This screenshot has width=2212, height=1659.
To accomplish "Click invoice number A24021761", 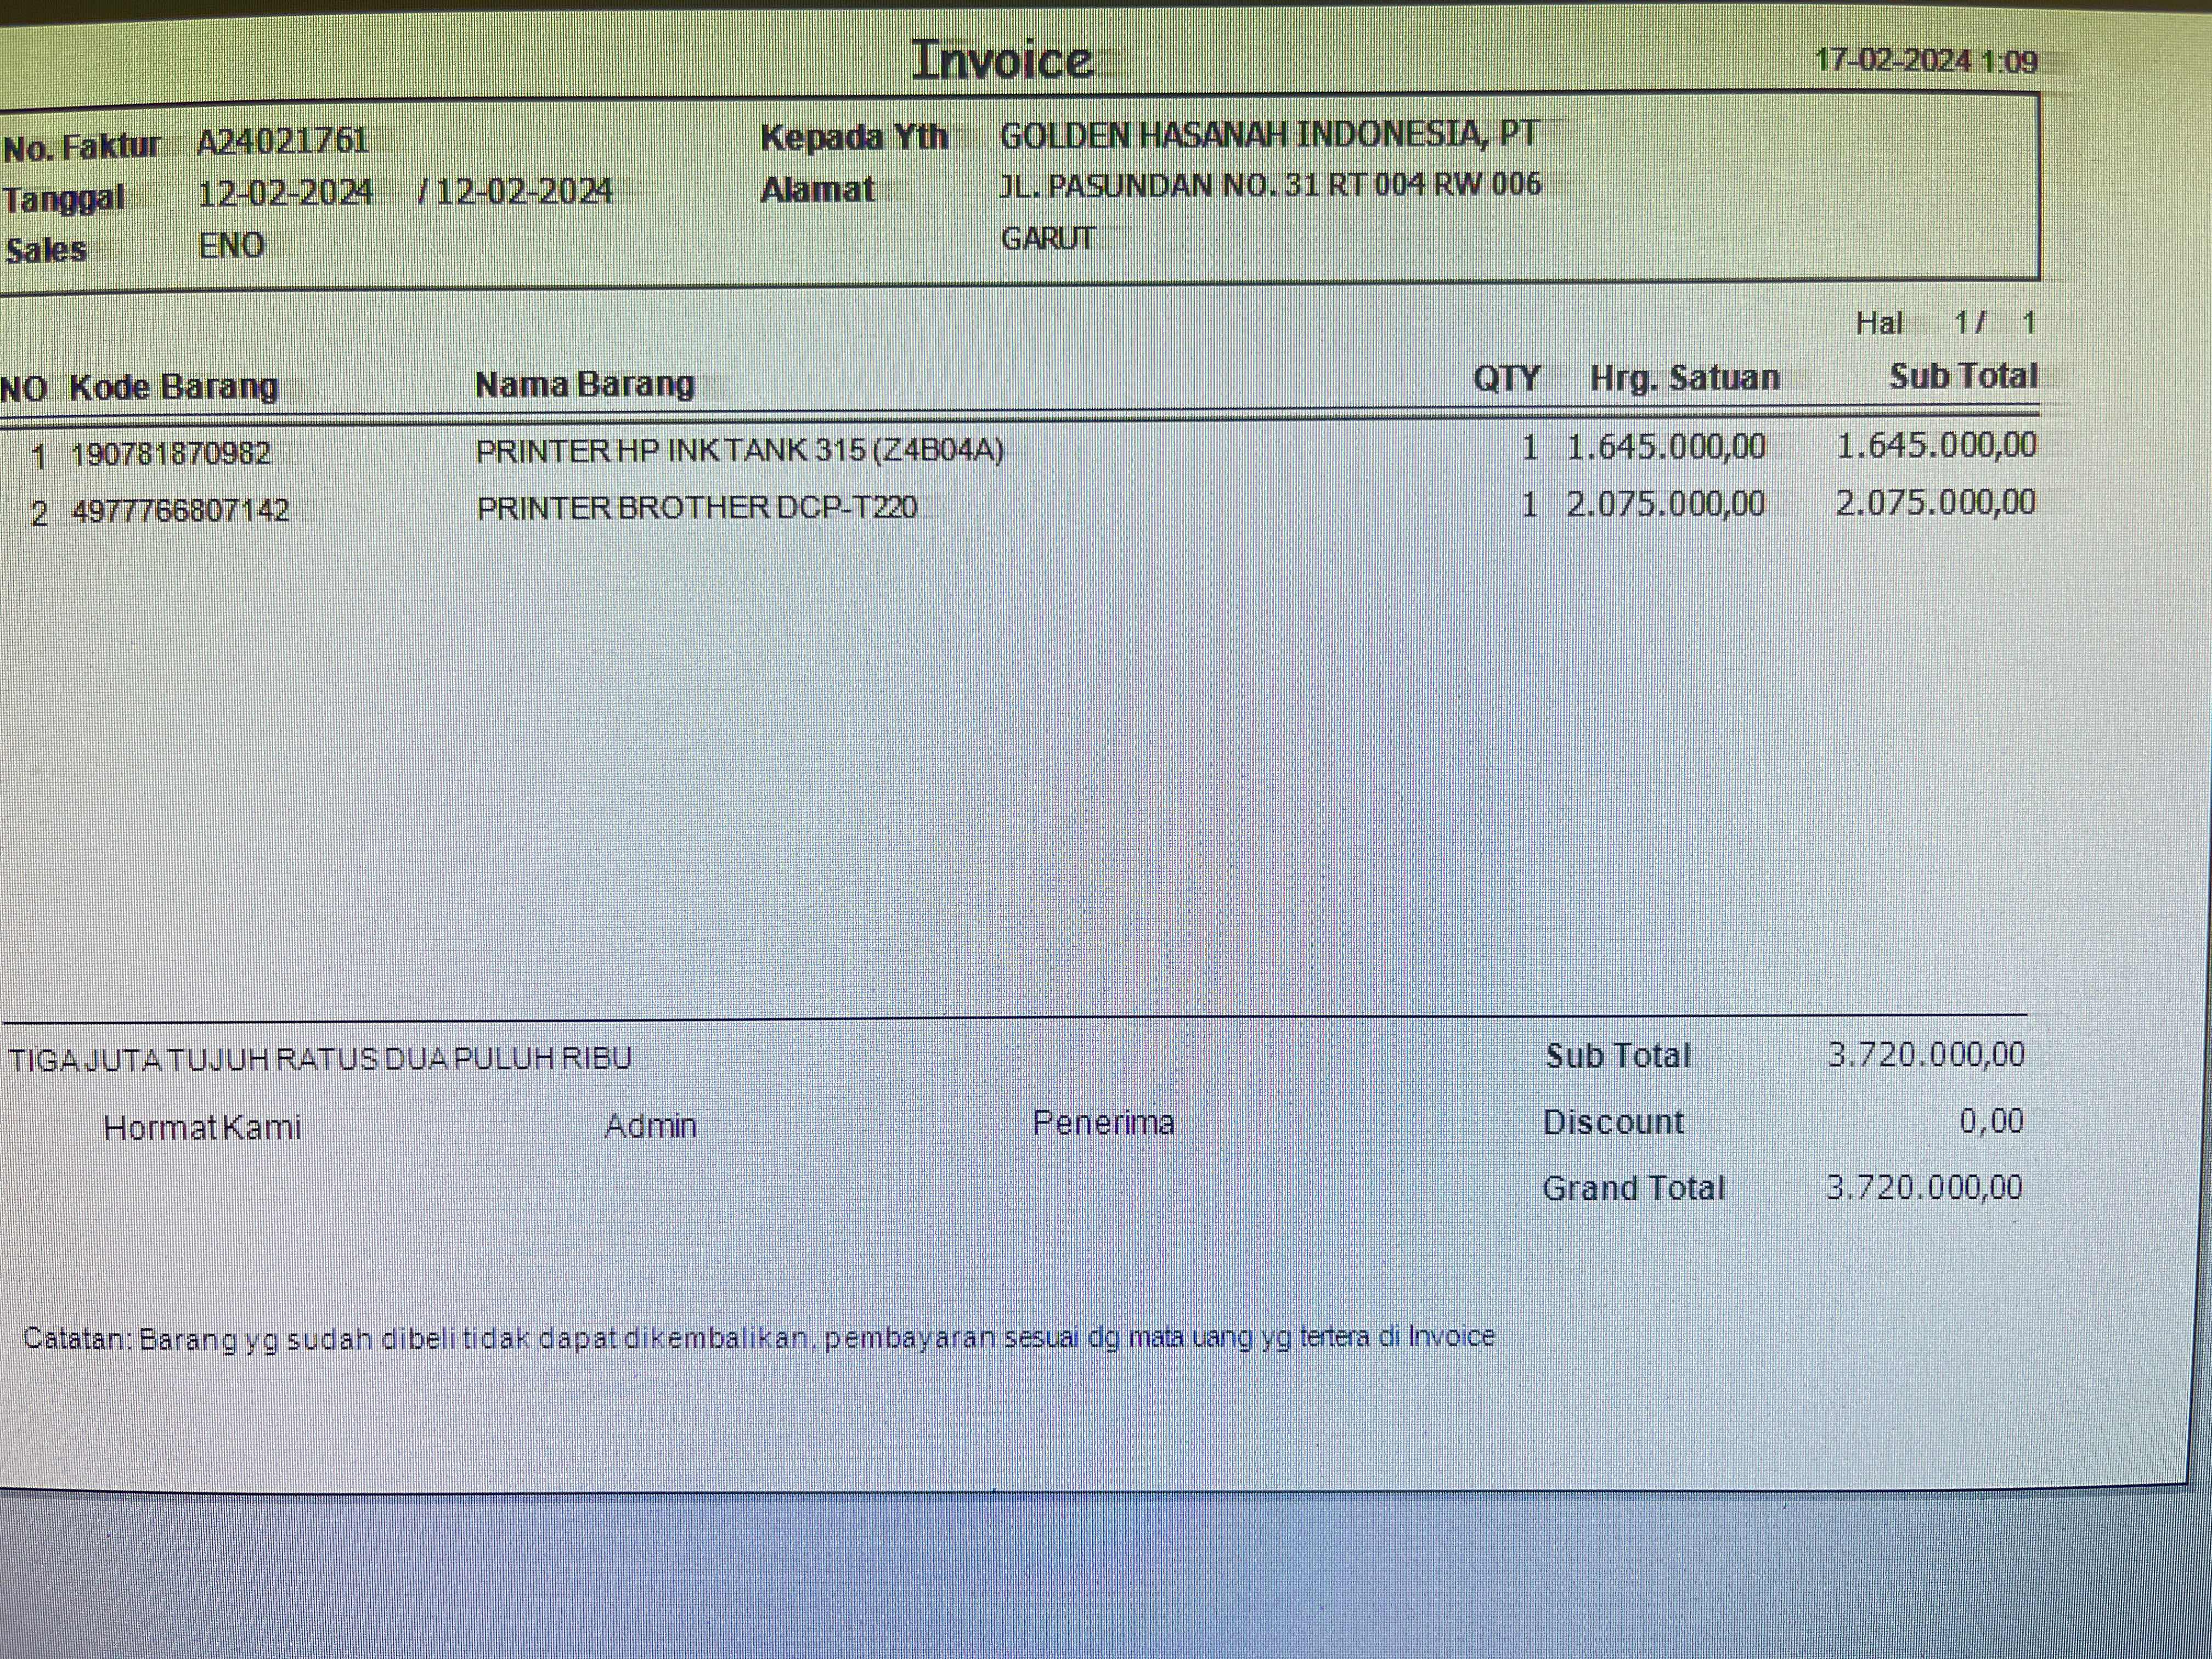I will (x=283, y=141).
